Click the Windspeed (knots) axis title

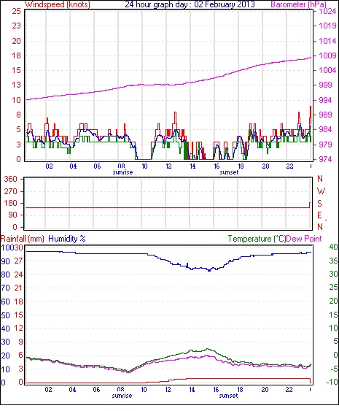point(57,4)
